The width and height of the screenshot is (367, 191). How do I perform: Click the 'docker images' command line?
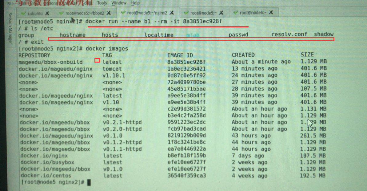73,49
